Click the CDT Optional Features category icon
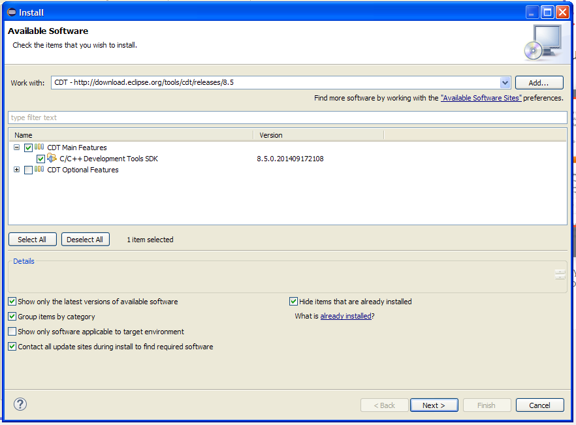 click(x=39, y=169)
